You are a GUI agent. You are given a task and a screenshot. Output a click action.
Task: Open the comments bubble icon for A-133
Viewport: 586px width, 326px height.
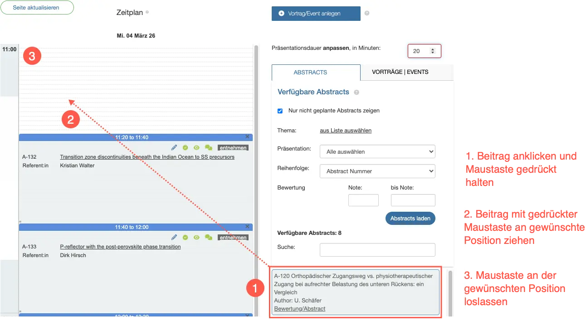pos(209,237)
